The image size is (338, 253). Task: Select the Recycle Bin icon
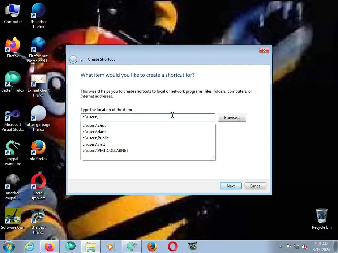tap(321, 219)
